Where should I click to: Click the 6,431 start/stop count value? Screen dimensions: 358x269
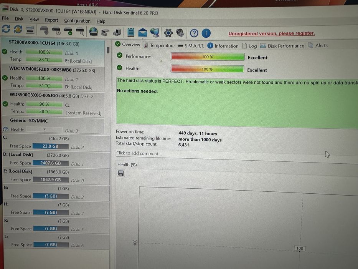click(x=183, y=145)
